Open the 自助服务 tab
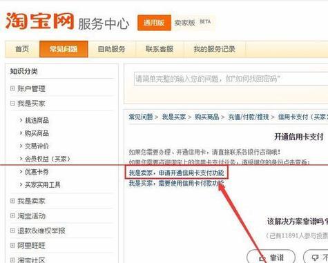This screenshot has height=263, width=328. (111, 49)
